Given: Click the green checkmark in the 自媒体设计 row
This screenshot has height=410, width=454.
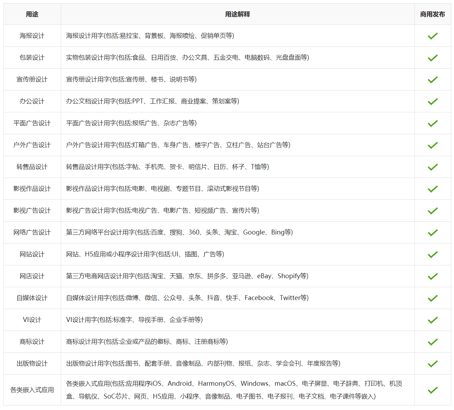Looking at the screenshot, I should click(x=432, y=298).
